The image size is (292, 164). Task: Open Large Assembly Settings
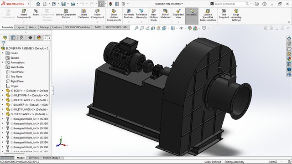click(x=236, y=15)
